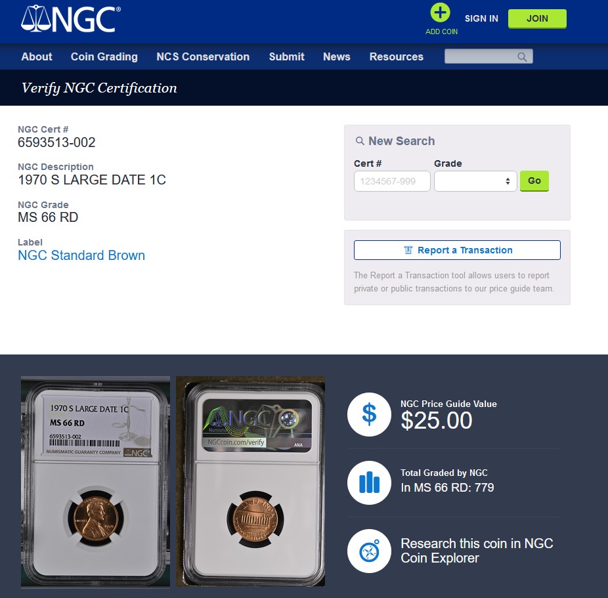Click the compass Coin Explorer icon

[x=369, y=551]
